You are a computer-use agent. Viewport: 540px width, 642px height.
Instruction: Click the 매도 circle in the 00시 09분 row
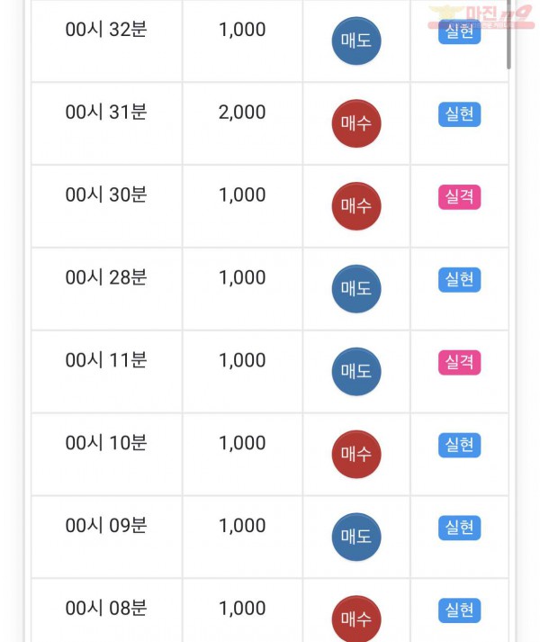356,537
